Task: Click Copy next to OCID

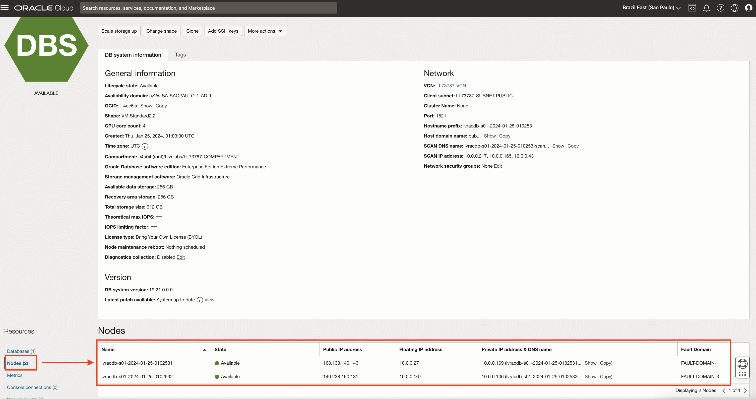Action: (161, 106)
